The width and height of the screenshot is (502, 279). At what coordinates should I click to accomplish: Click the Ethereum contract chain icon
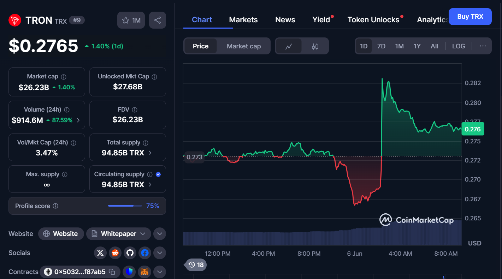(48, 272)
